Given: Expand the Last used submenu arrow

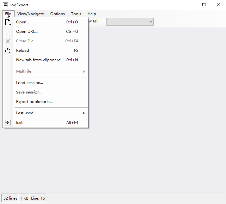Looking at the screenshot, I should [84, 113].
